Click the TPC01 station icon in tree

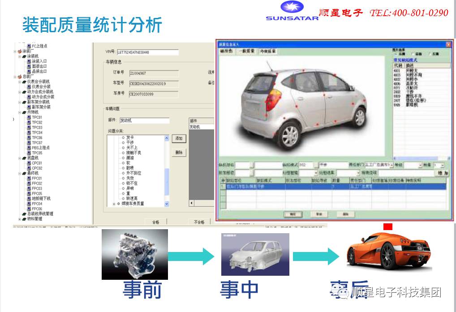coord(29,117)
